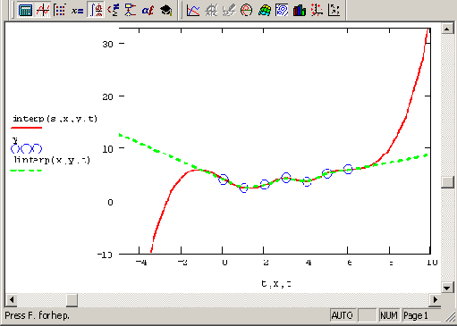Click the x-axis tick label -4
The width and height of the screenshot is (457, 326).
point(141,263)
